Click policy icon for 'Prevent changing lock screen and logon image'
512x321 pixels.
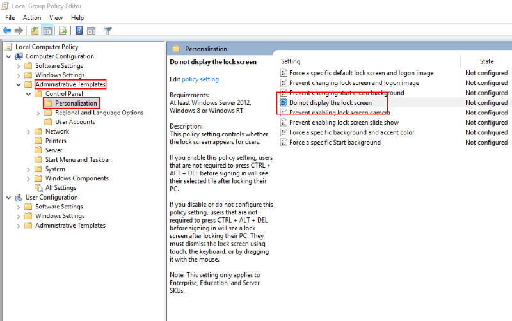[284, 83]
